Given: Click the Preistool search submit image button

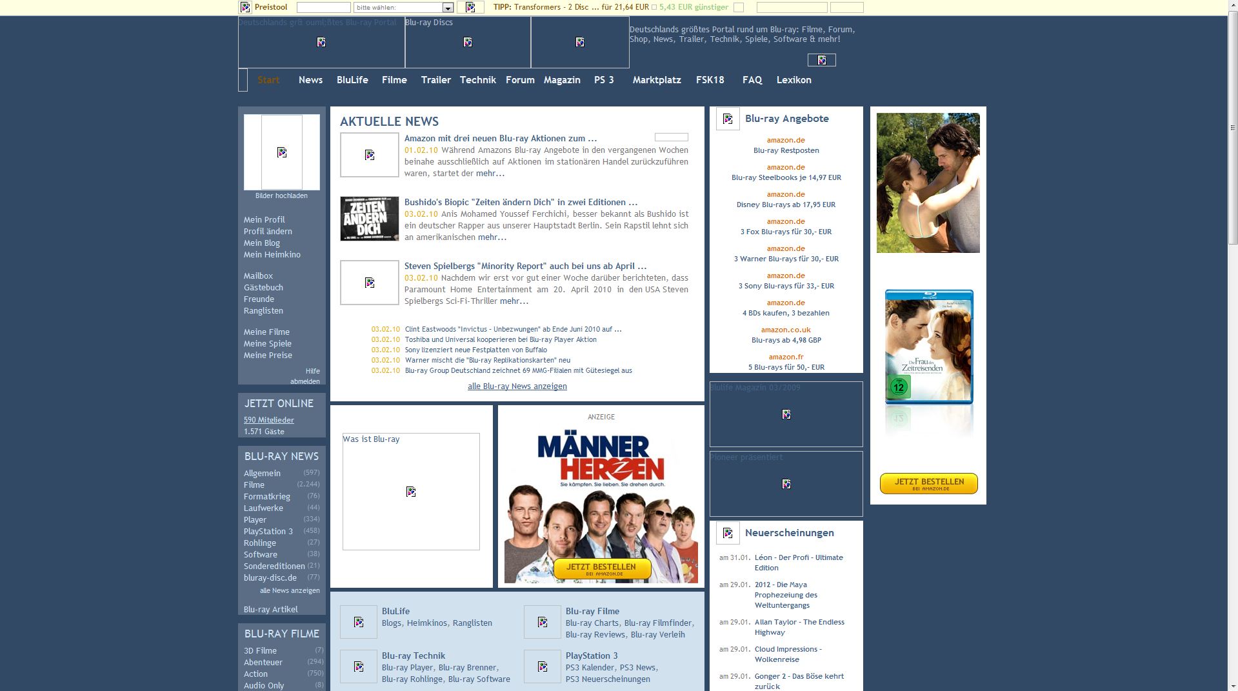Looking at the screenshot, I should tap(470, 7).
